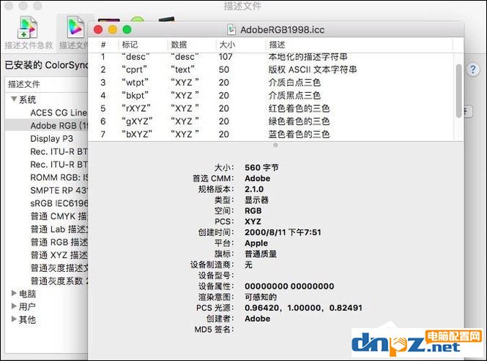
Task: Click the 红色着色的三色 description cell
Action: coord(299,108)
